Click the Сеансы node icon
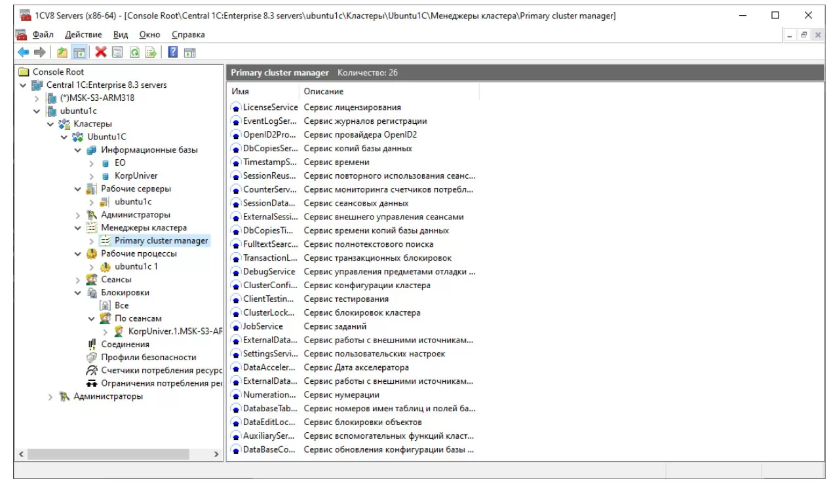The image size is (833, 484). (92, 280)
